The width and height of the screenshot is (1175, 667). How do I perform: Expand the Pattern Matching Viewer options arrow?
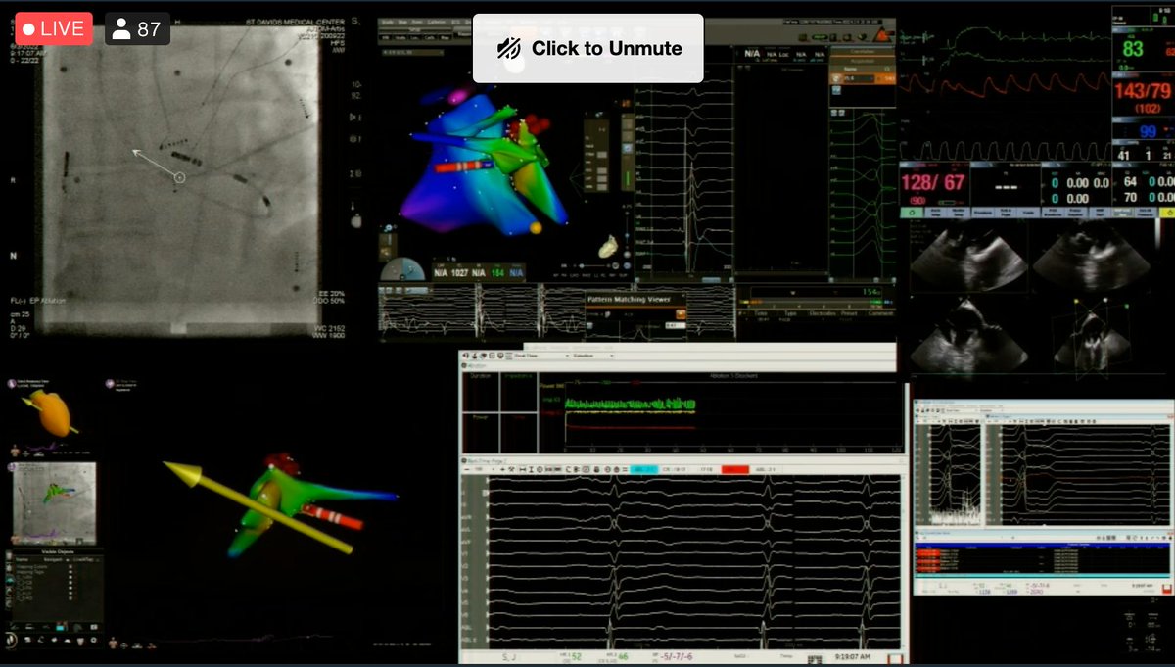click(683, 295)
